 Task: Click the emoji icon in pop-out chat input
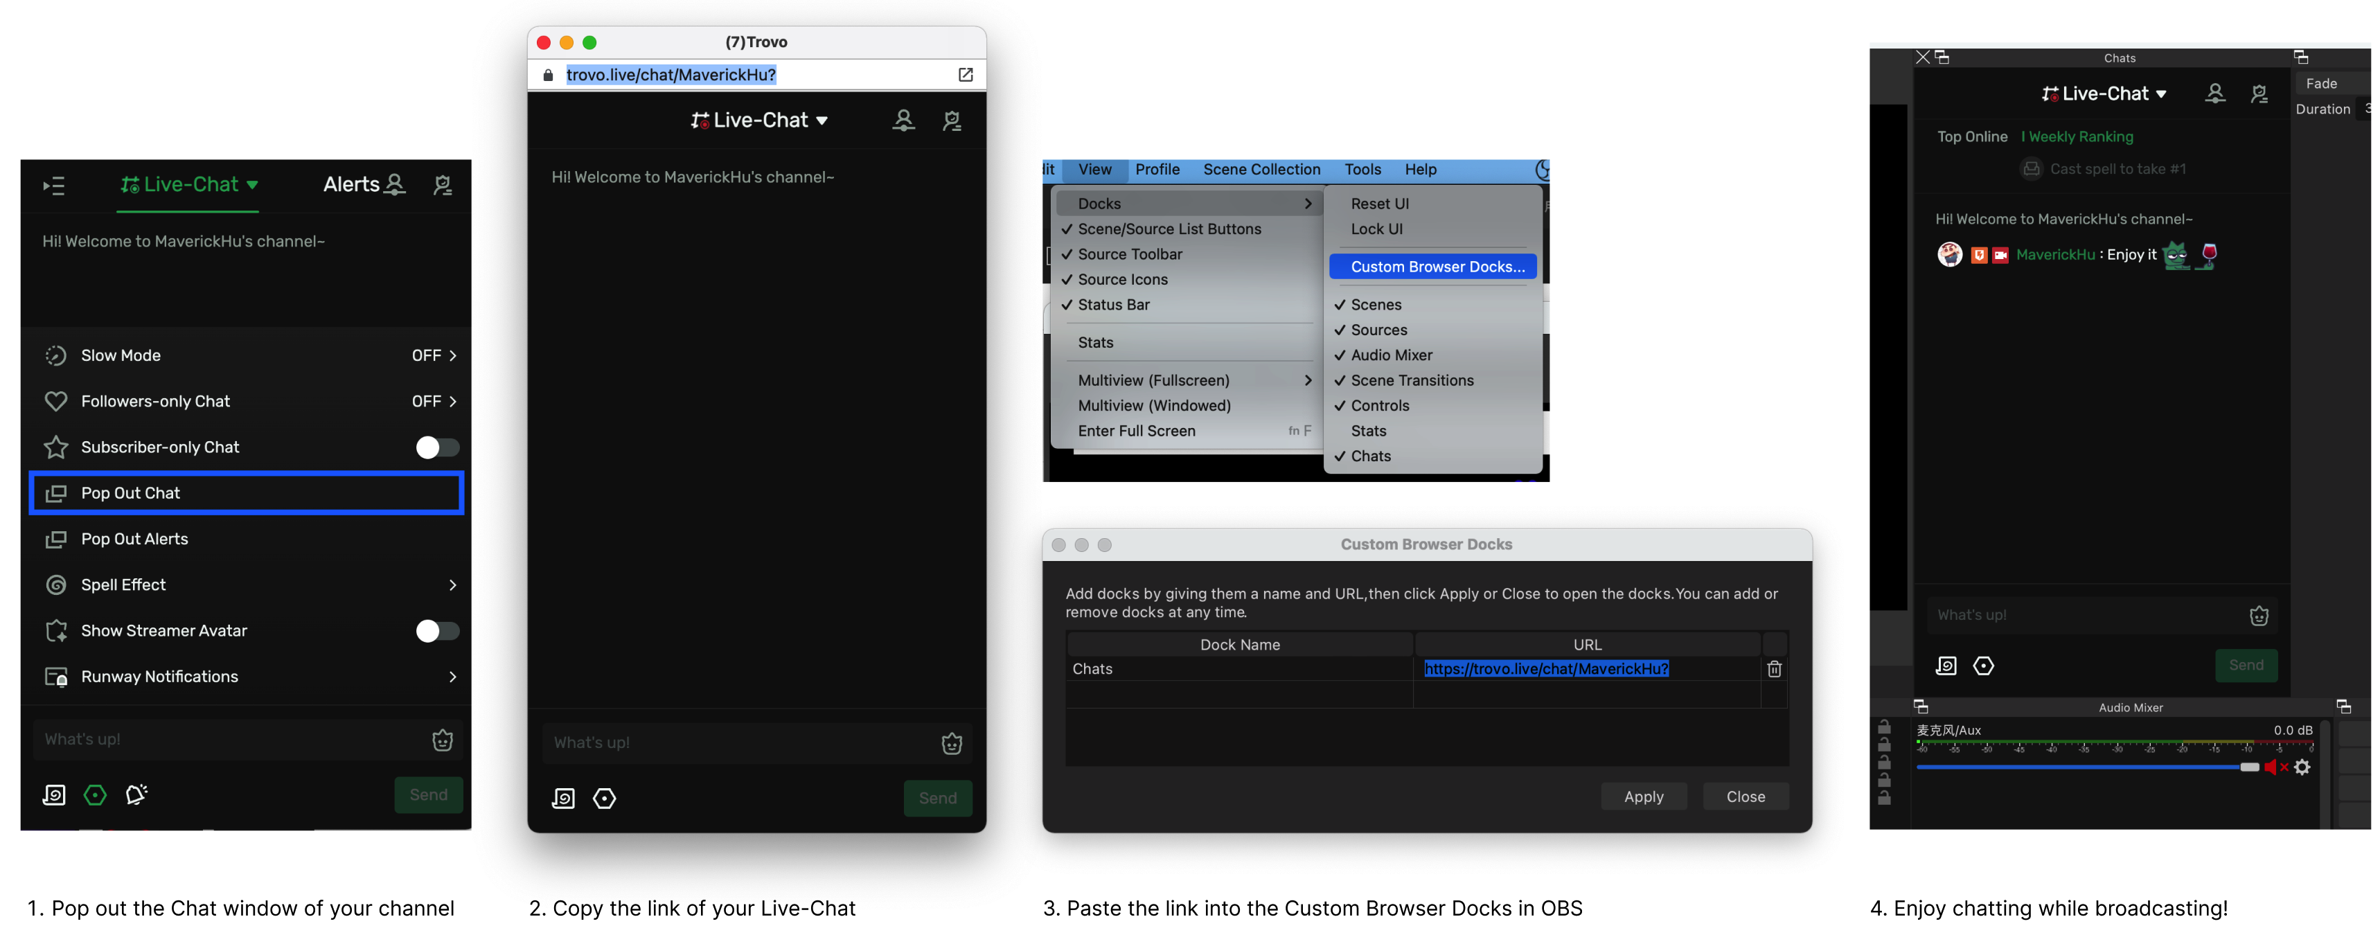(951, 743)
